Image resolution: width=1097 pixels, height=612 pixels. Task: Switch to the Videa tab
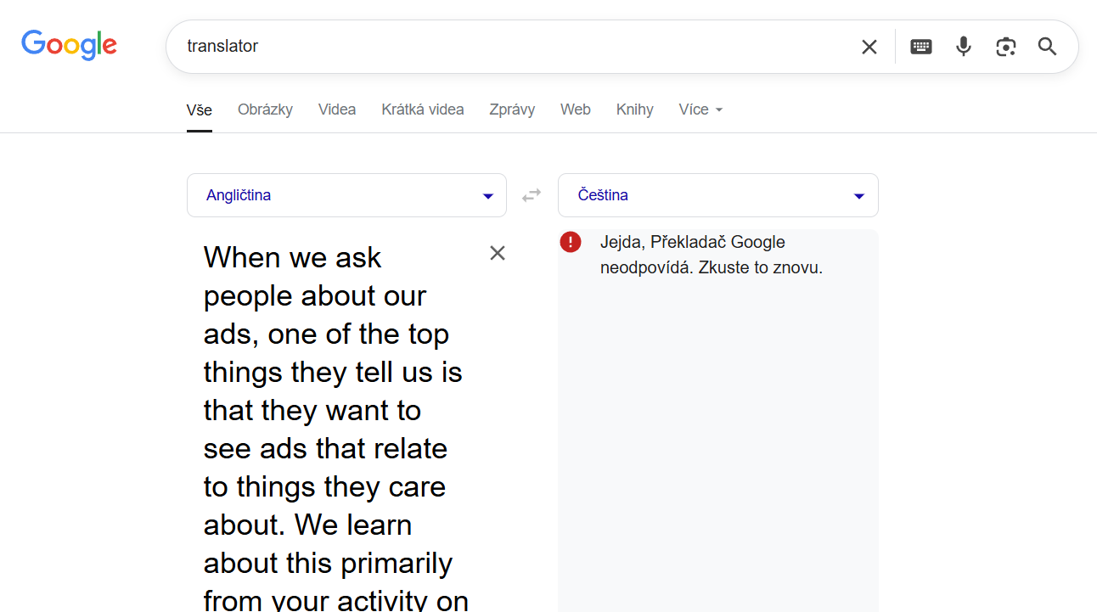(337, 109)
